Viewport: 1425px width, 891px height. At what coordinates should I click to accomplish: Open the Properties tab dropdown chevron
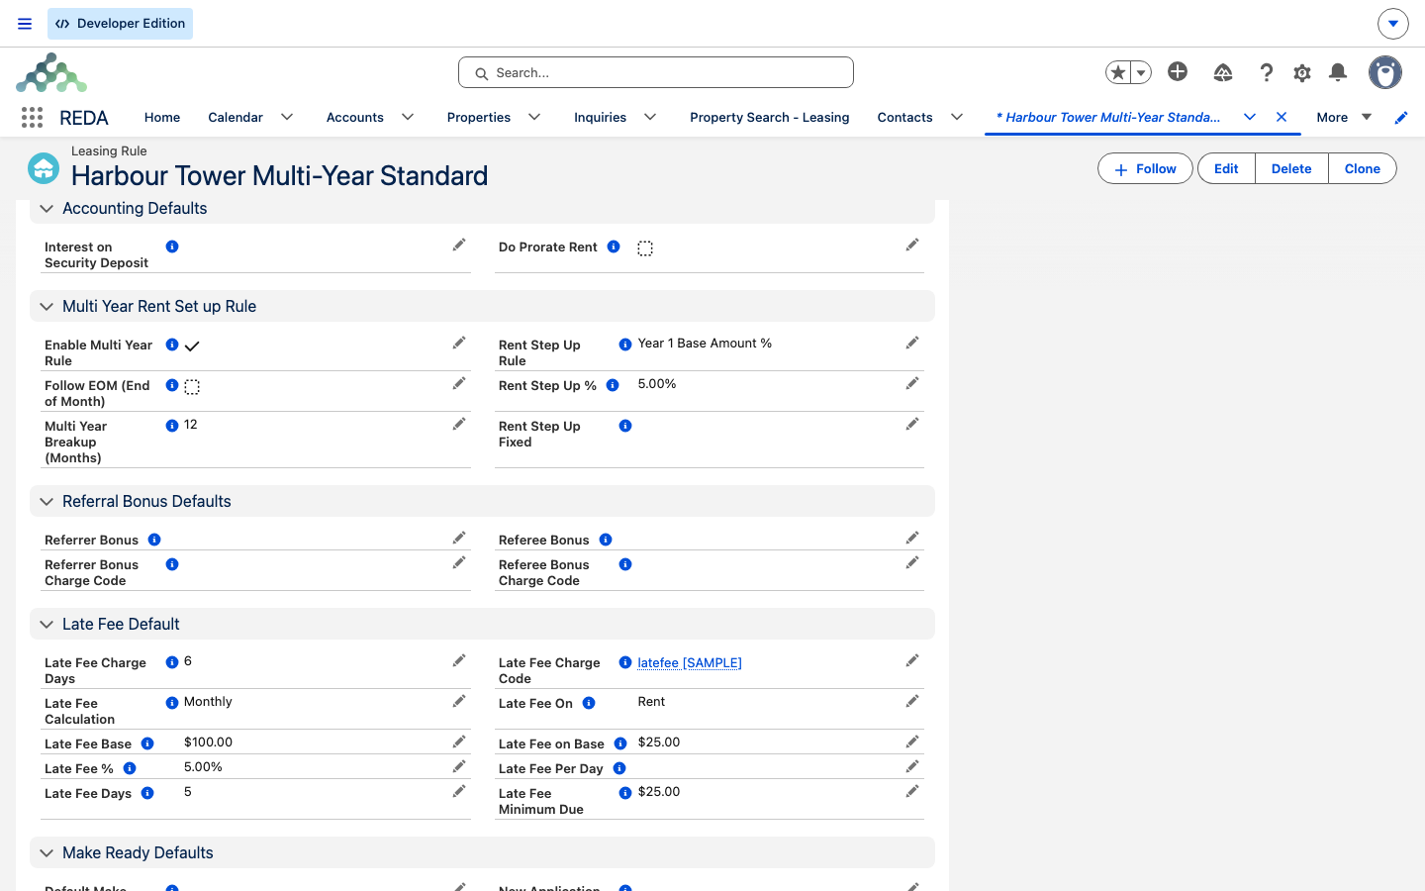click(x=534, y=117)
